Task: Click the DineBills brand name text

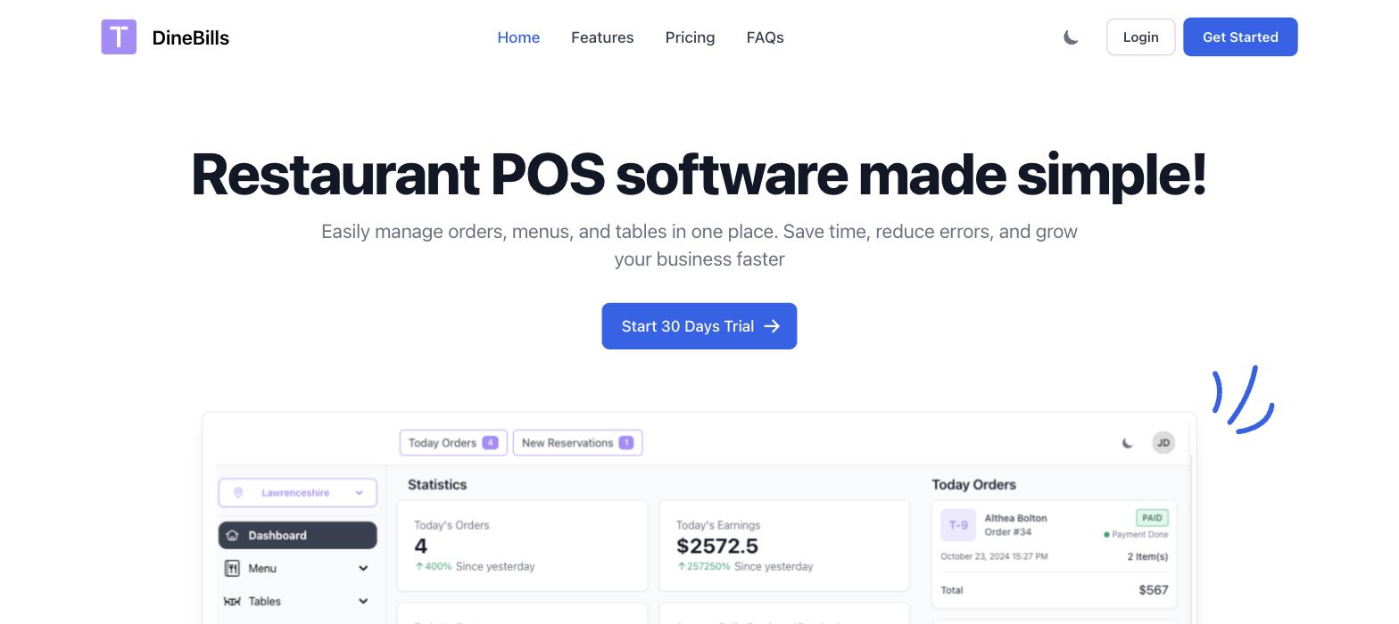Action: coord(191,37)
